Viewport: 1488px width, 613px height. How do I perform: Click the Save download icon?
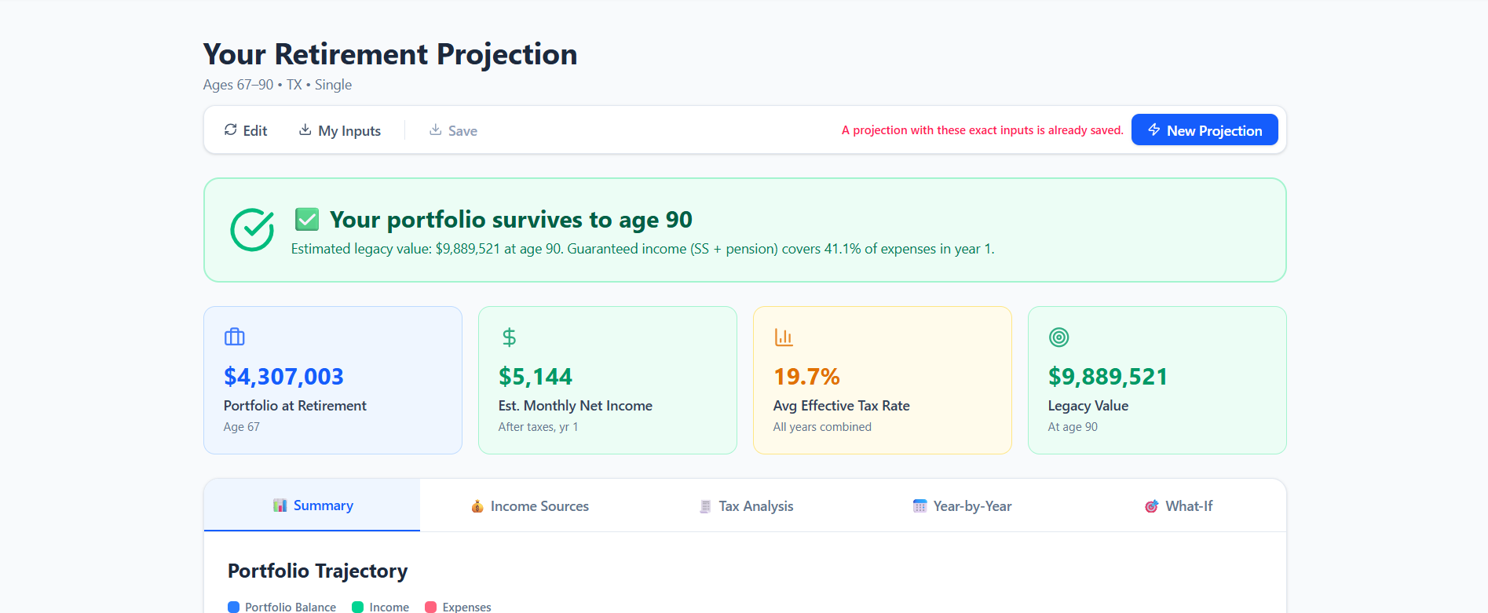point(435,130)
